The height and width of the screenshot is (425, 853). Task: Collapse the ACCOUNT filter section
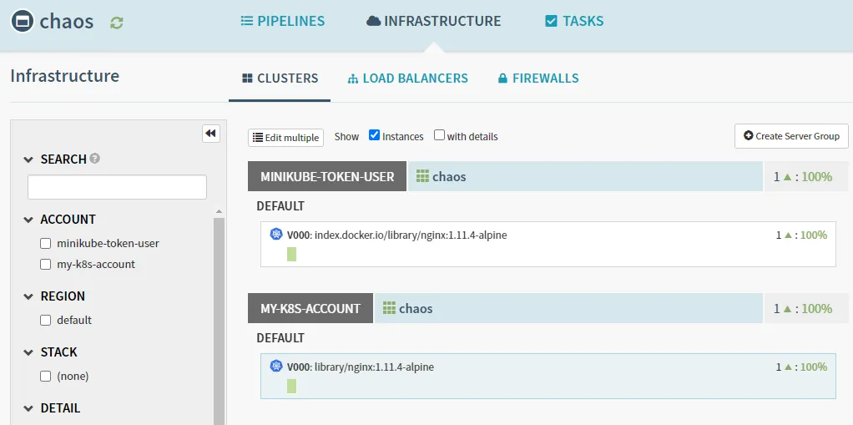coord(28,220)
